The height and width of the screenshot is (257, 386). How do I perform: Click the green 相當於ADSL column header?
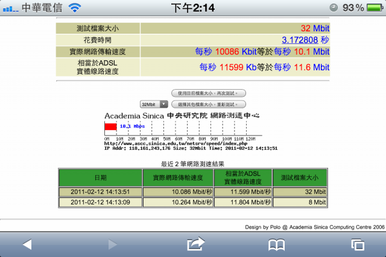click(243, 178)
